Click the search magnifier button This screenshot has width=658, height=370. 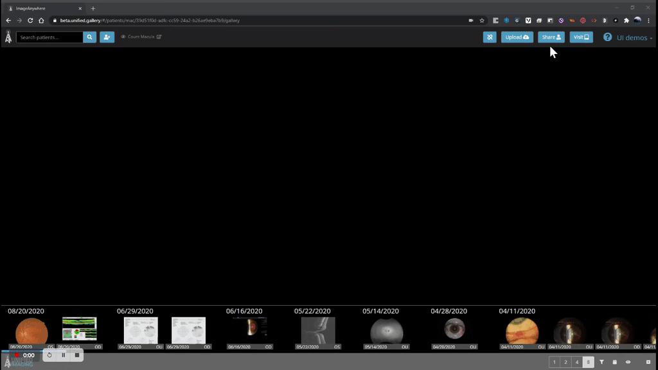click(90, 37)
